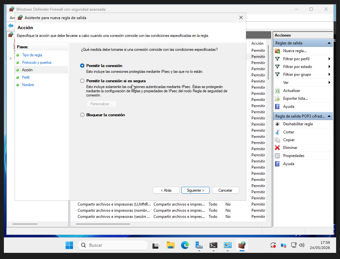The image size is (340, 259).
Task: Jump to 'Nombre' step
Action: (x=28, y=85)
